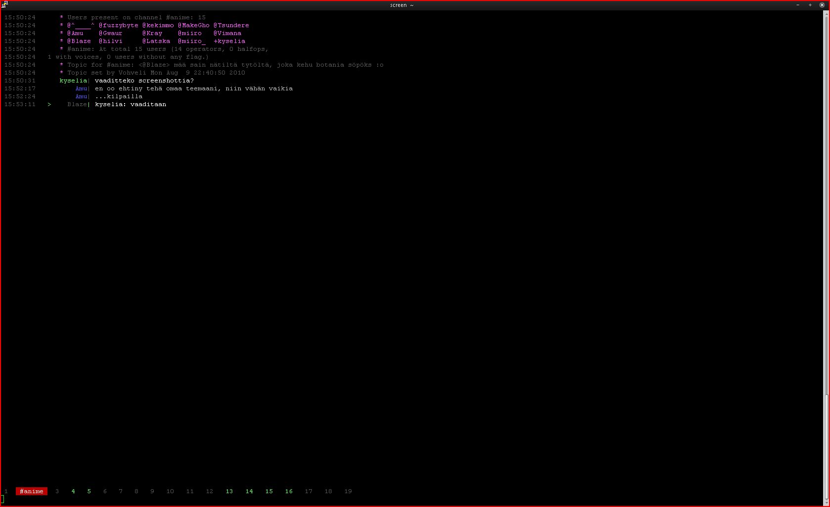Maximize the screen terminal window
Viewport: 830px width, 507px height.
tap(810, 5)
